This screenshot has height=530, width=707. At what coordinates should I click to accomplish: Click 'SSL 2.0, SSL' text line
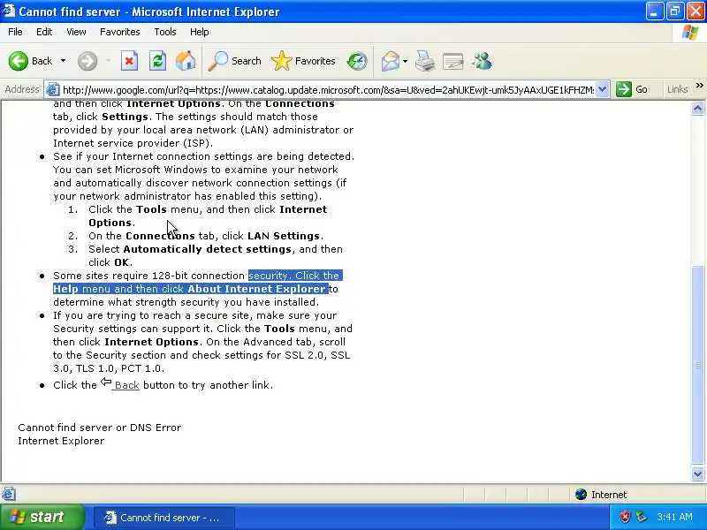click(317, 355)
